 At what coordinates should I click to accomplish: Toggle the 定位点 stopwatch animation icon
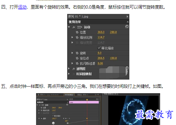point(77,58)
